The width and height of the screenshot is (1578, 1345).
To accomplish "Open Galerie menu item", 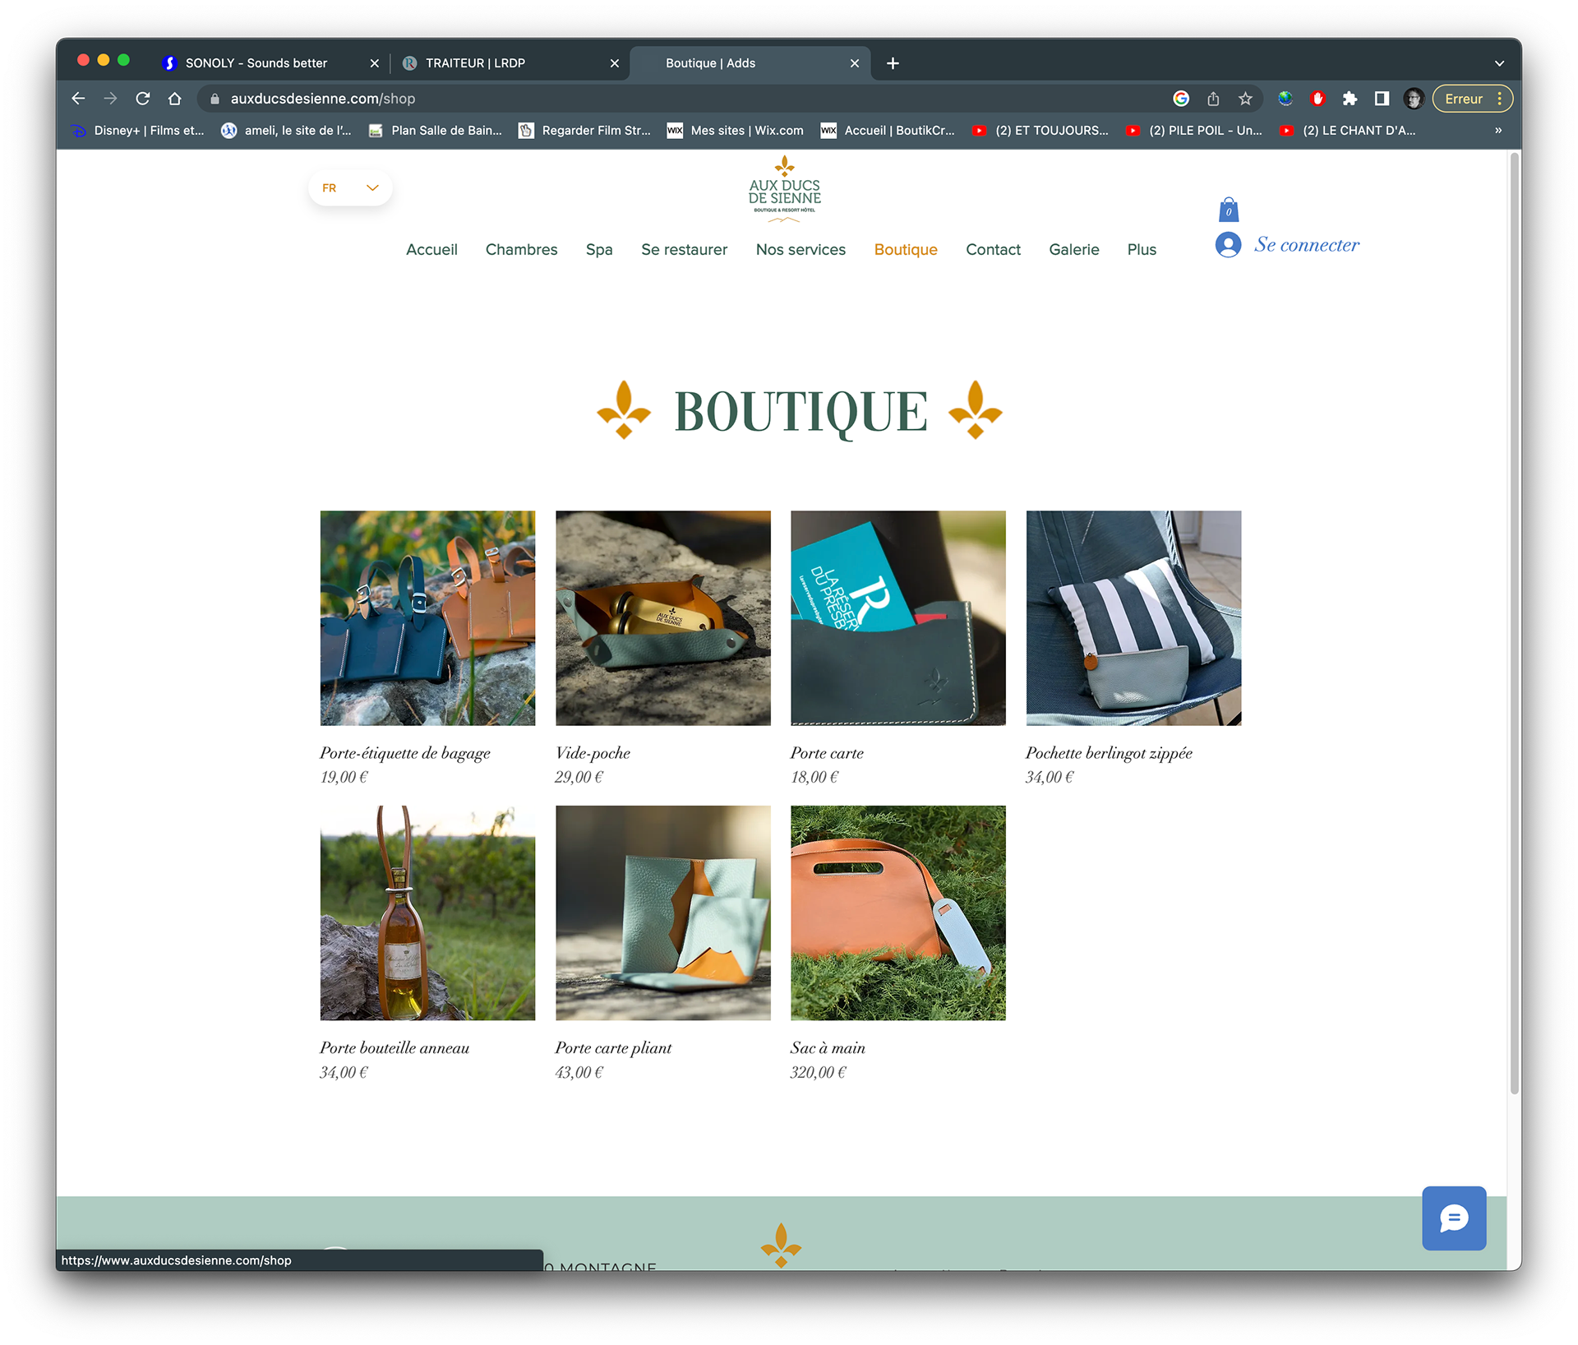I will (x=1073, y=250).
